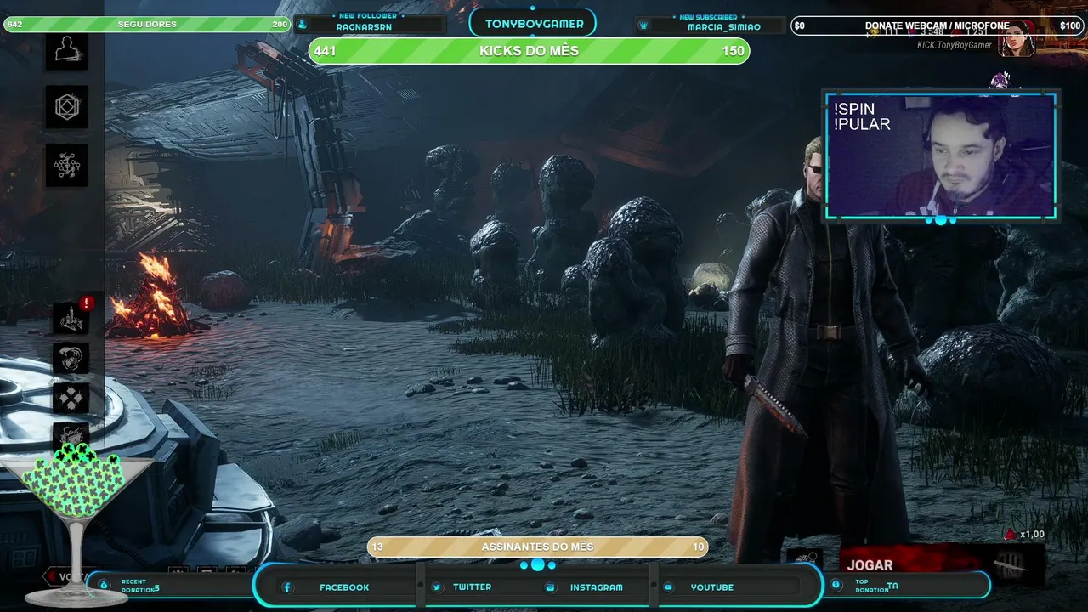Click the ASSINANTES DO MÊS progress bar
The width and height of the screenshot is (1088, 612).
pyautogui.click(x=537, y=547)
